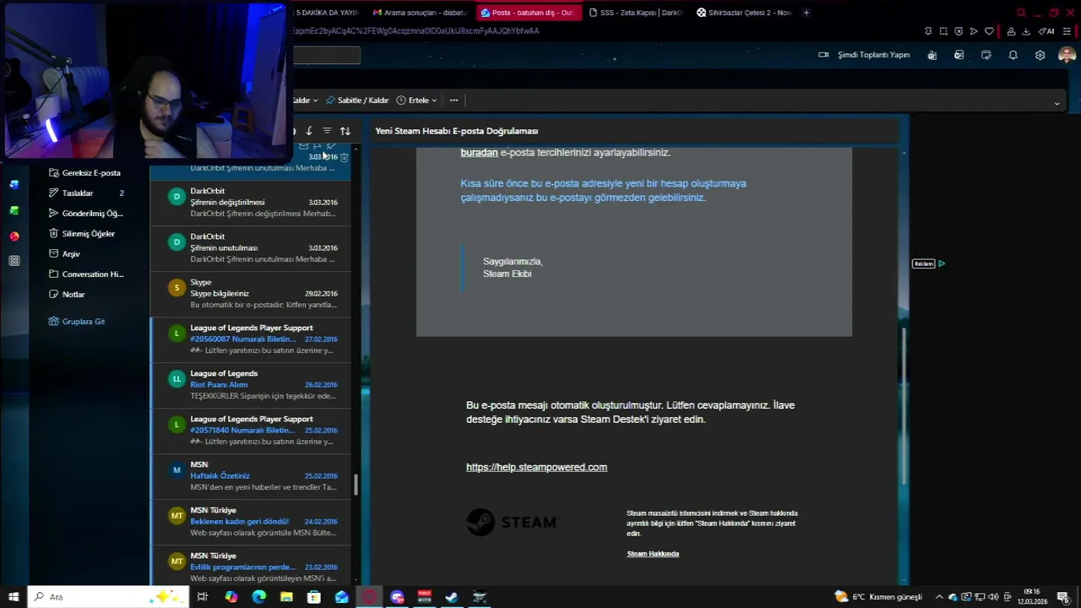Screen dimensions: 1081x608
Task: Open DarkOrbit Şifrenin unutulması email dated 3.03.2016
Action: [x=250, y=248]
